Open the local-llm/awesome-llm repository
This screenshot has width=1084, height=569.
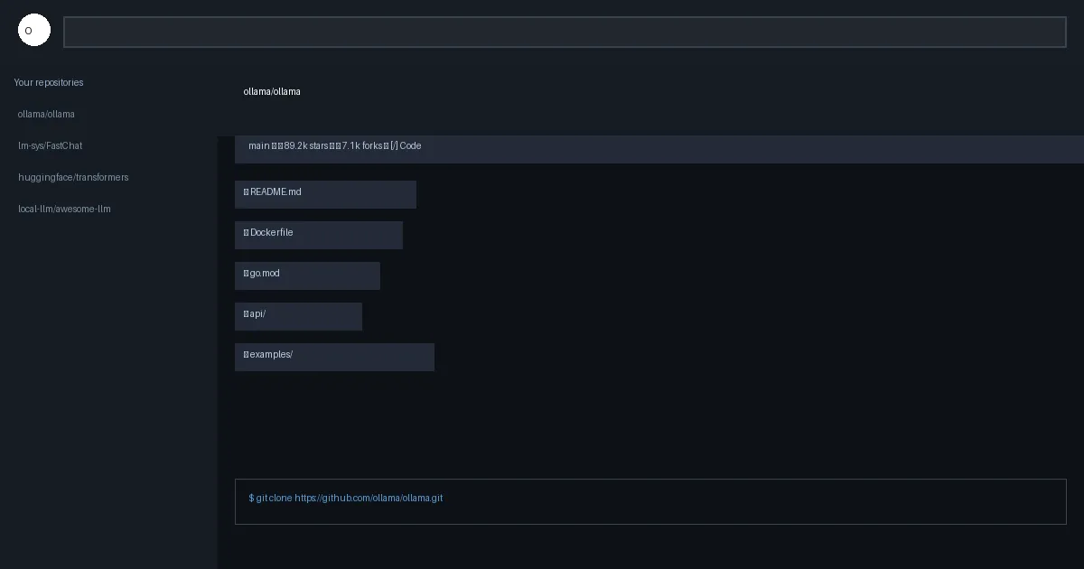click(x=64, y=209)
